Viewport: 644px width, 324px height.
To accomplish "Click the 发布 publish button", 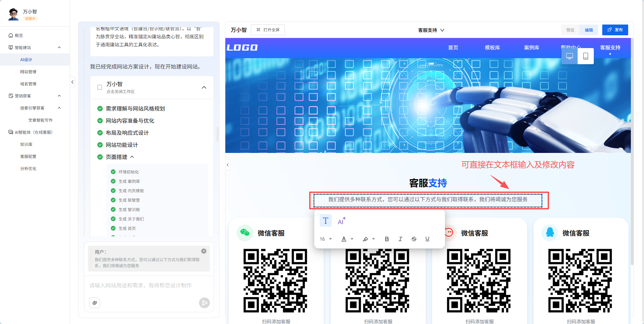I will click(615, 30).
